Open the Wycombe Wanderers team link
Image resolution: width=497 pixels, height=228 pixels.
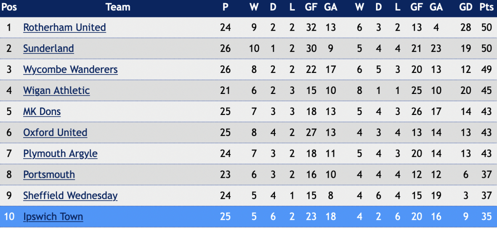tap(71, 70)
